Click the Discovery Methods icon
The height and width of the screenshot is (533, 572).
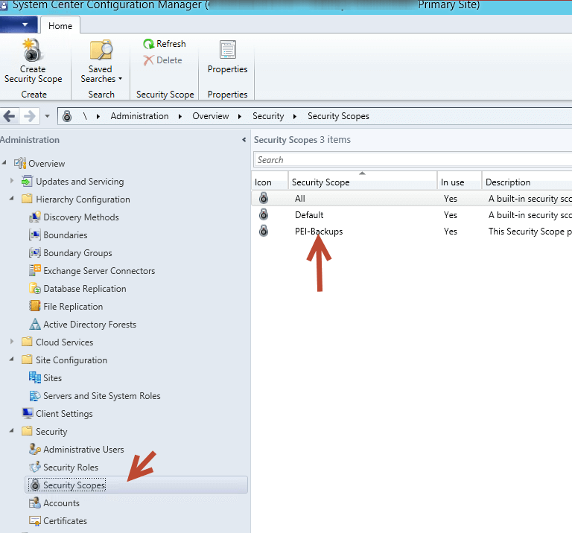[35, 217]
